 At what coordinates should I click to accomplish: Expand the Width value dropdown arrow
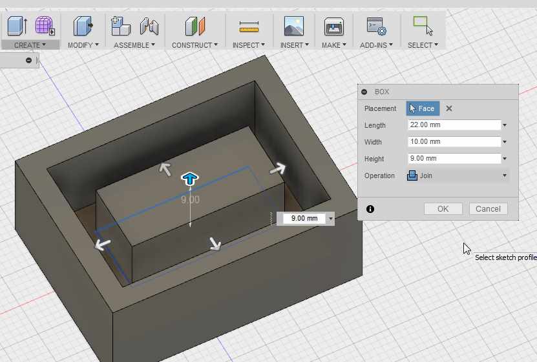(x=505, y=142)
